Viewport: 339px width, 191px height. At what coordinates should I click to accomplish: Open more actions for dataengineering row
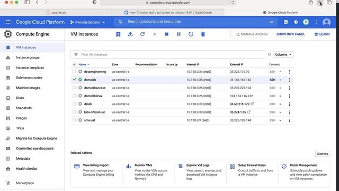(289, 72)
